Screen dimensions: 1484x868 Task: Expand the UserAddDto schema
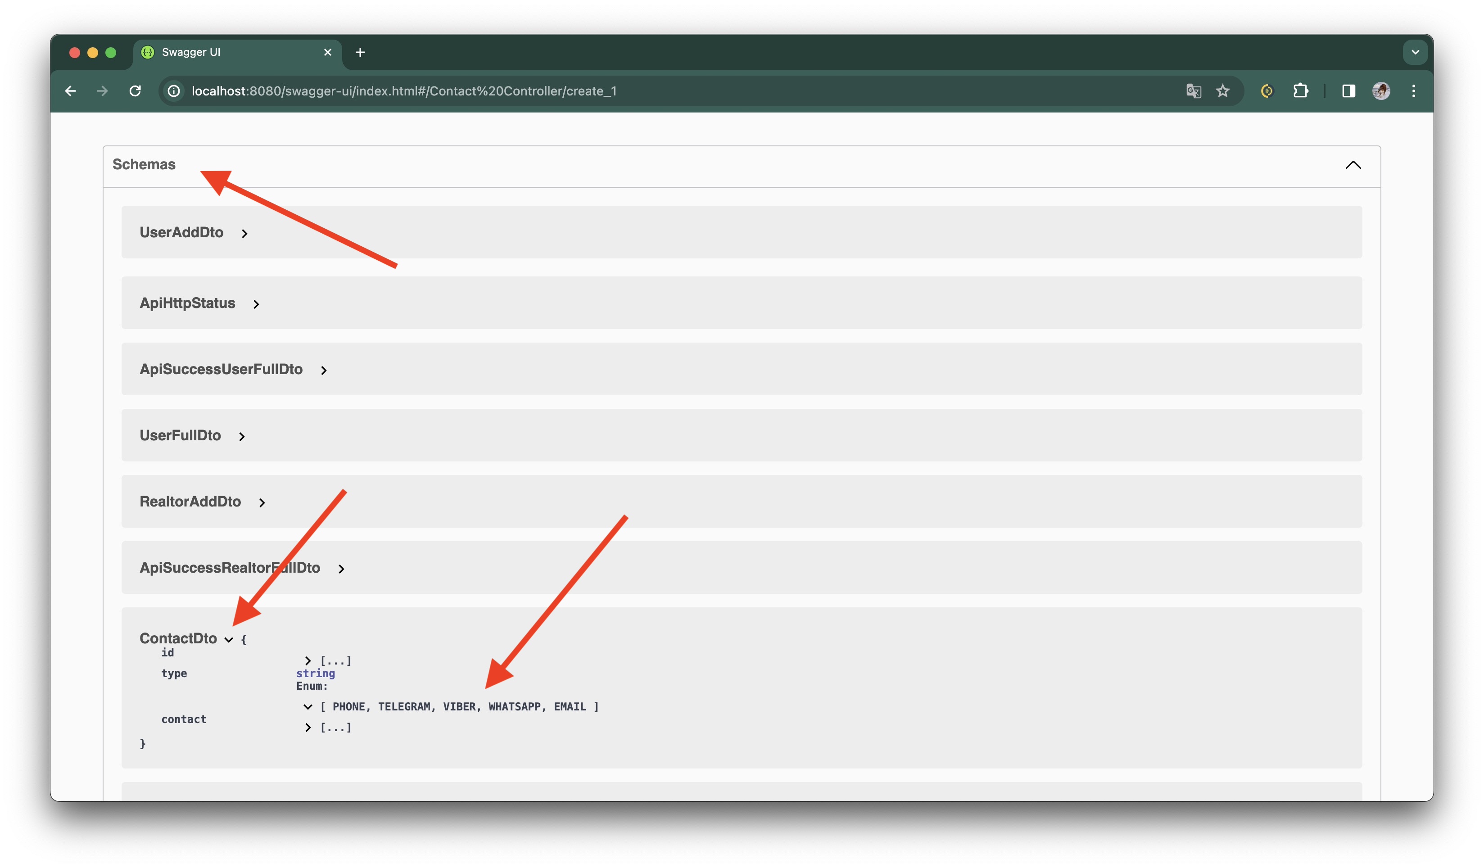pos(244,234)
